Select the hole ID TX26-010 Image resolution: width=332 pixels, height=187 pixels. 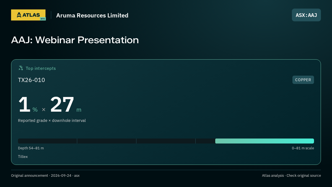click(32, 80)
